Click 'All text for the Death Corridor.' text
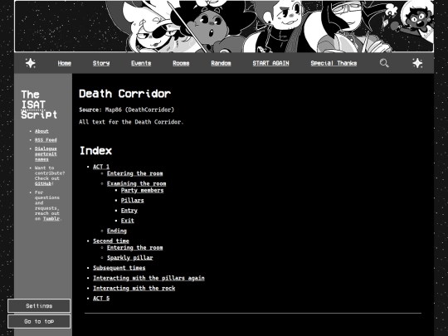448x336 pixels. pyautogui.click(x=131, y=122)
